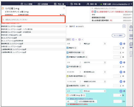Open 予定一覧 in the top navigation
Image resolution: width=134 pixels, height=107 pixels.
coord(59,4)
